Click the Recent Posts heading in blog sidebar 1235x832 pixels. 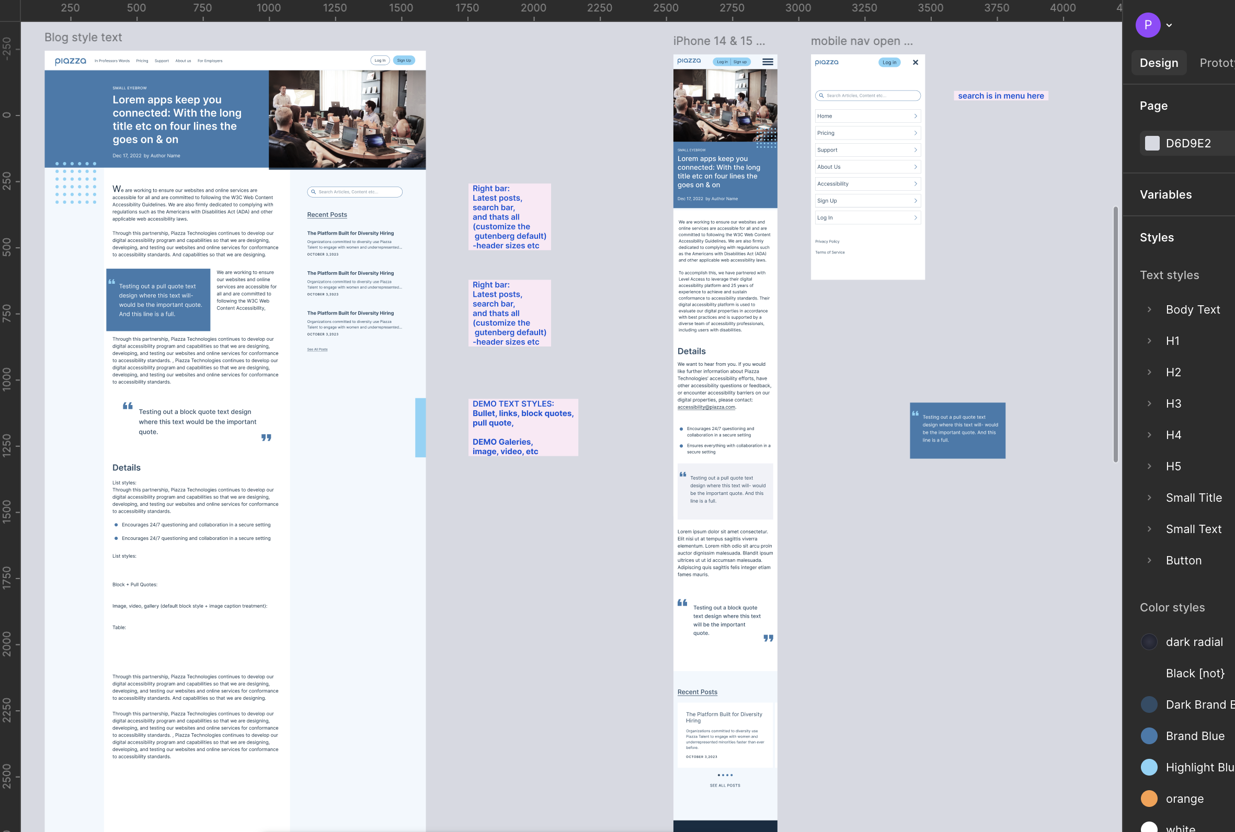327,215
